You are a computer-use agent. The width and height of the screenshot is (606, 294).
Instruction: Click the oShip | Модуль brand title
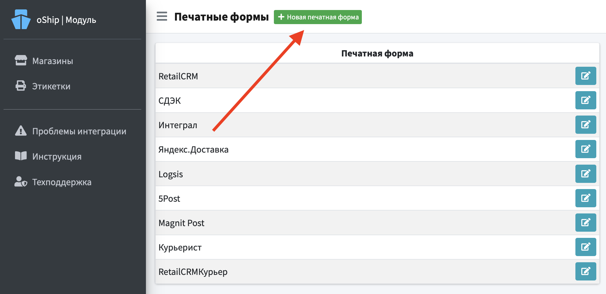[x=66, y=20]
